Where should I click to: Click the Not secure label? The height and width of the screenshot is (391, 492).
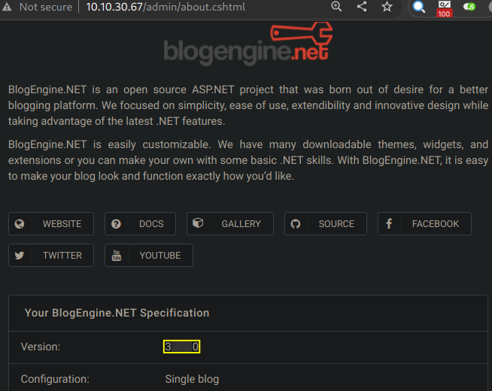(x=46, y=7)
